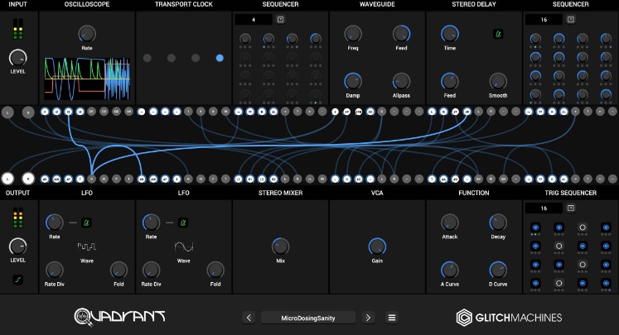Toggle tempo sync icon in first LFO
The image size is (619, 335).
(86, 223)
